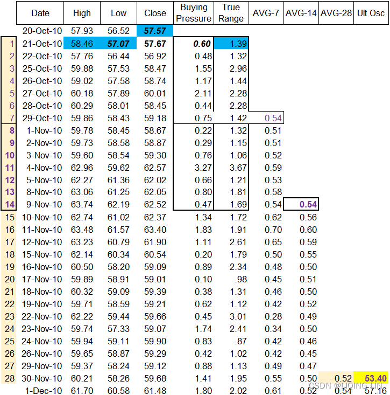Select date cell 29-Oct-10
This screenshot has width=390, height=395.
(x=42, y=118)
